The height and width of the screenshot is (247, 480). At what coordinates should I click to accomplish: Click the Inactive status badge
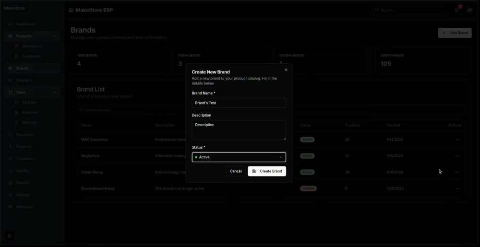point(308,188)
